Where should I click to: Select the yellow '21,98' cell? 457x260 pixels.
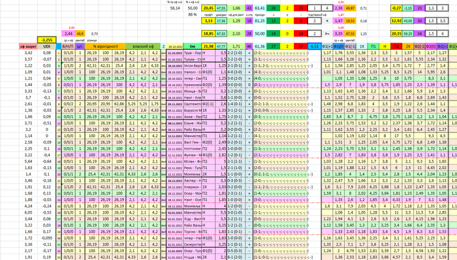[x=208, y=46]
